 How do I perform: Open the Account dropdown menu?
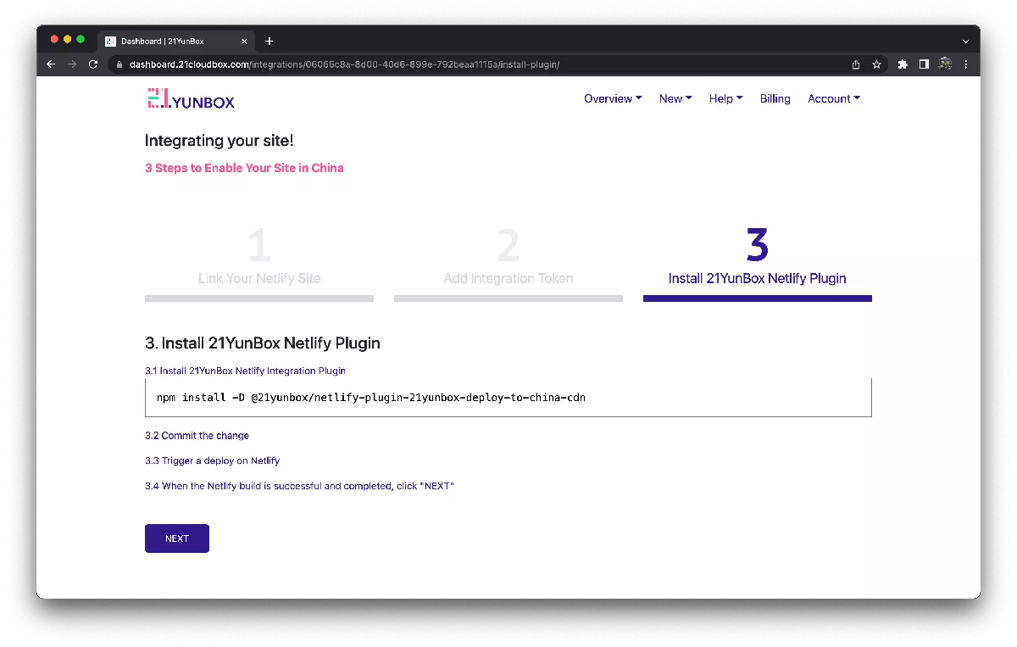point(833,99)
